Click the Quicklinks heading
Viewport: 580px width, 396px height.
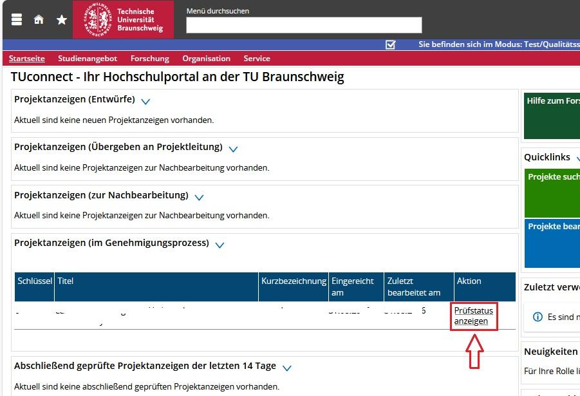[547, 157]
